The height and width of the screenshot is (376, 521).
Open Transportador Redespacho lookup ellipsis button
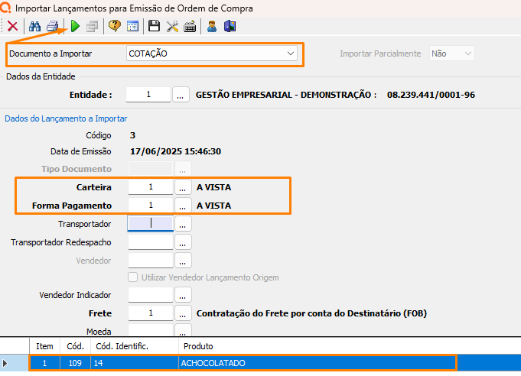pyautogui.click(x=183, y=242)
